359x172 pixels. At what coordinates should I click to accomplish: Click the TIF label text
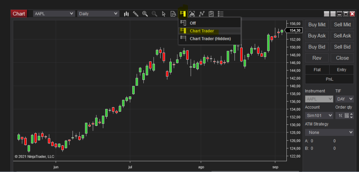pos(338,91)
